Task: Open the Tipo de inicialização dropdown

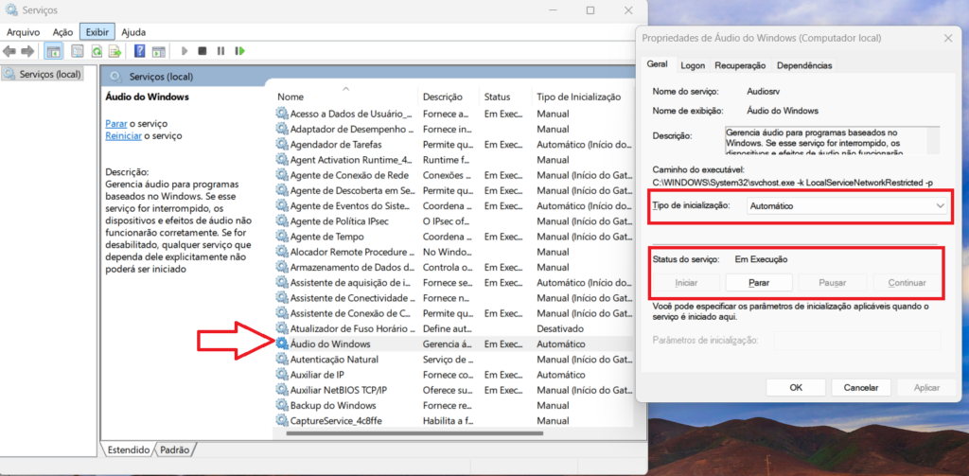Action: [846, 205]
